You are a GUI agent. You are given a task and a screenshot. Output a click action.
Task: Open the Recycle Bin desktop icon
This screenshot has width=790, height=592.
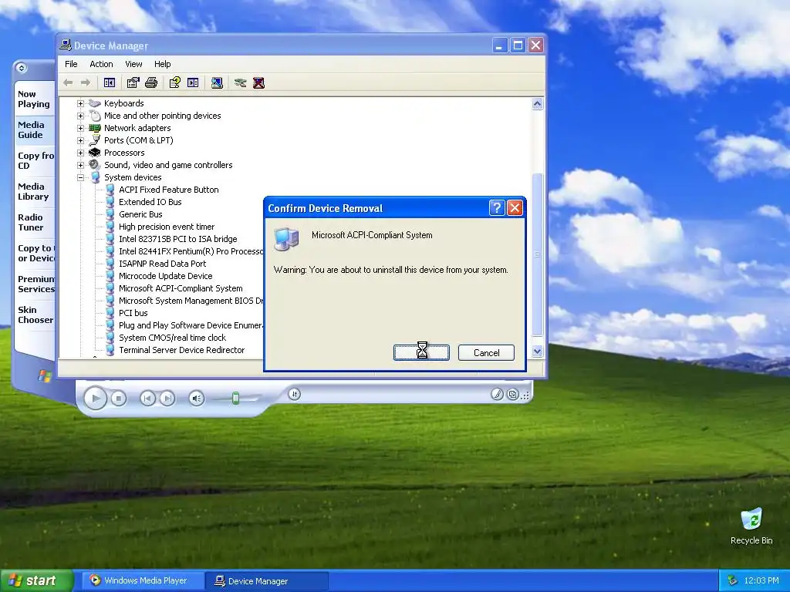coord(751,526)
